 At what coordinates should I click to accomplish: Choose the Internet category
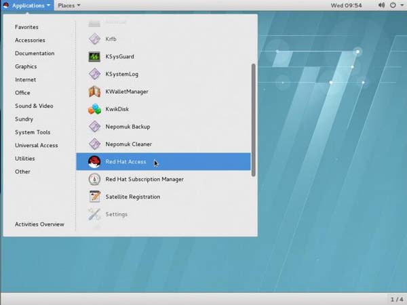click(x=26, y=80)
